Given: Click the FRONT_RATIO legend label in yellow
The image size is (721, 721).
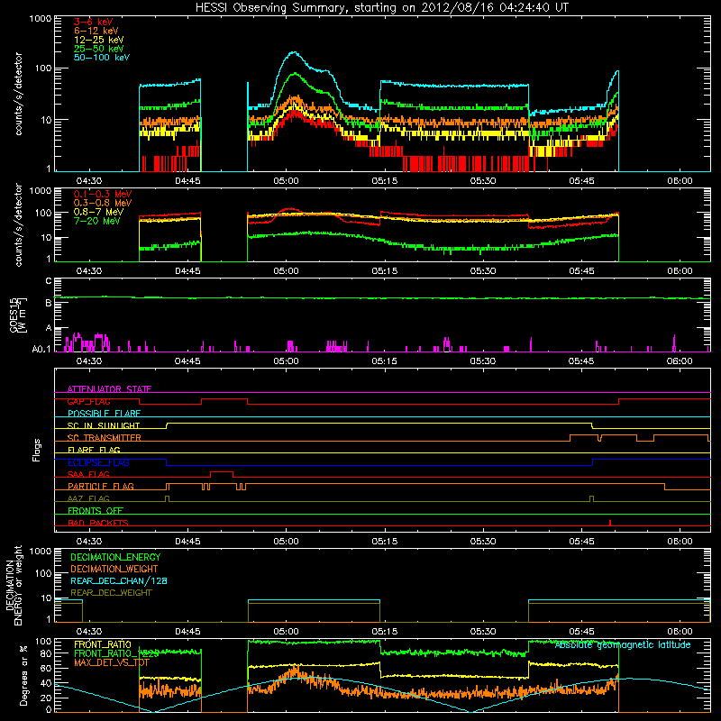Looking at the screenshot, I should (103, 644).
